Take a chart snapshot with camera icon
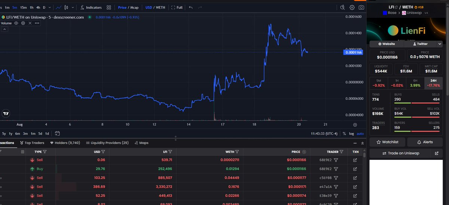The width and height of the screenshot is (449, 205). [x=361, y=7]
